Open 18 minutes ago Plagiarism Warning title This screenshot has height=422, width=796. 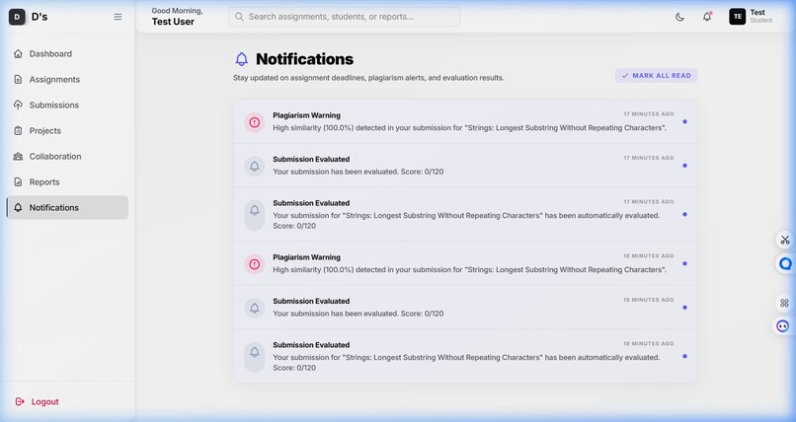[306, 257]
